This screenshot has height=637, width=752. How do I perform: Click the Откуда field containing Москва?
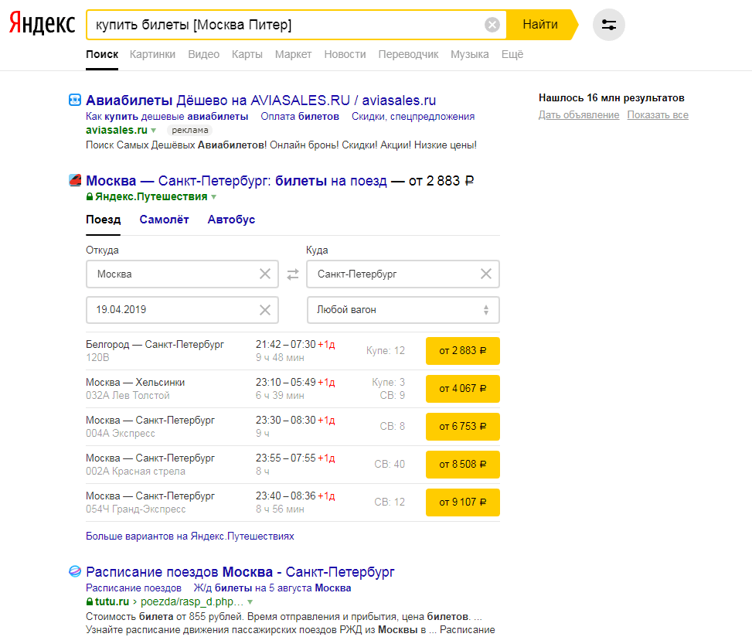coord(182,274)
